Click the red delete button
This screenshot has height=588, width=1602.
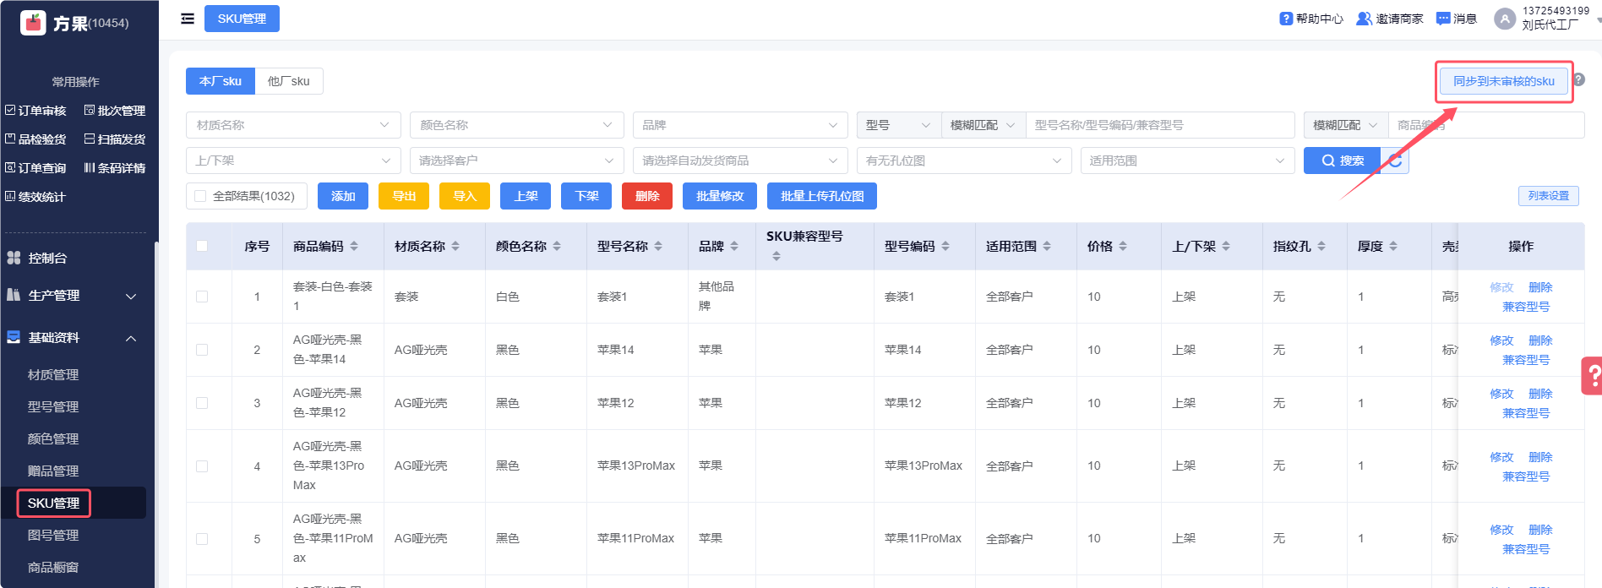tap(647, 196)
